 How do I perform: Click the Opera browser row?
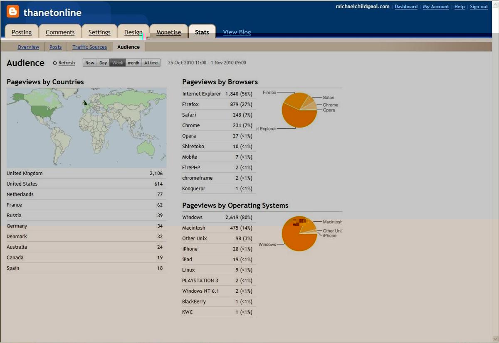[219, 136]
